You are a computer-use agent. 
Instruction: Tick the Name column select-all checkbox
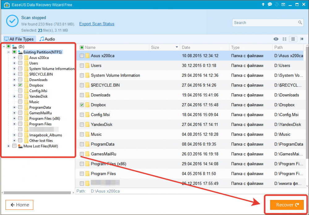tap(82, 47)
